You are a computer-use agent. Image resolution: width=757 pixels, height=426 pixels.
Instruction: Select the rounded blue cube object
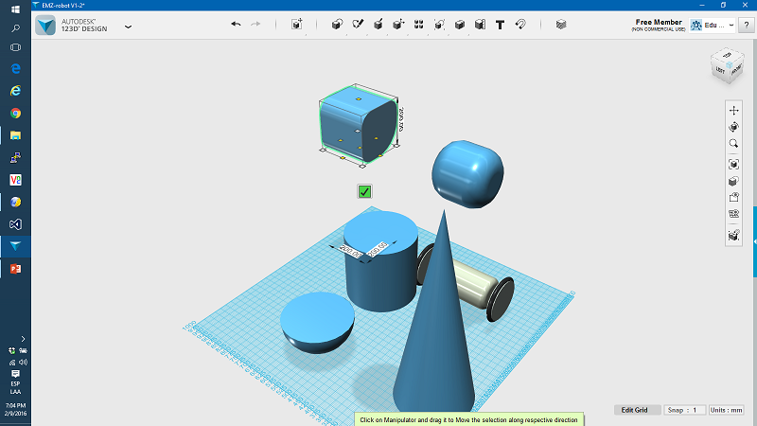(x=467, y=174)
